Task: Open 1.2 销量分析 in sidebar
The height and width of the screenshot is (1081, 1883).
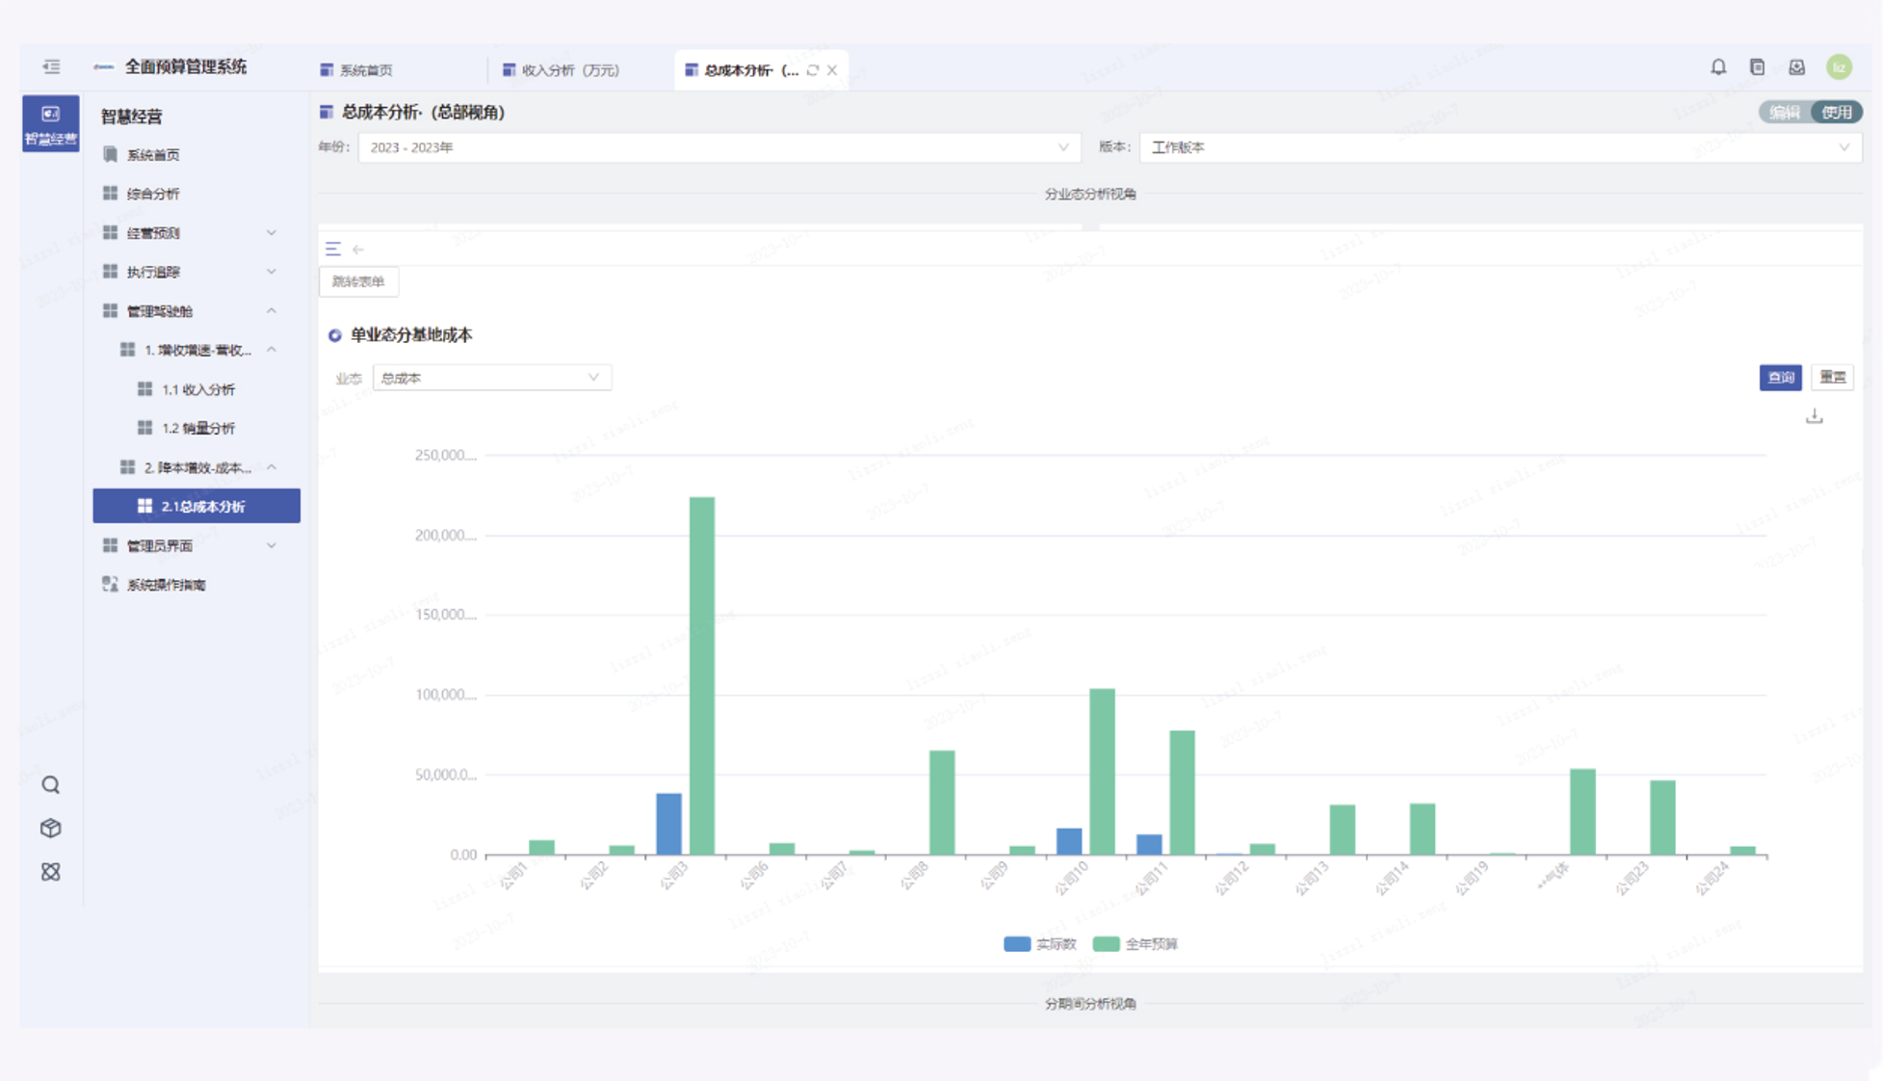Action: [x=198, y=428]
